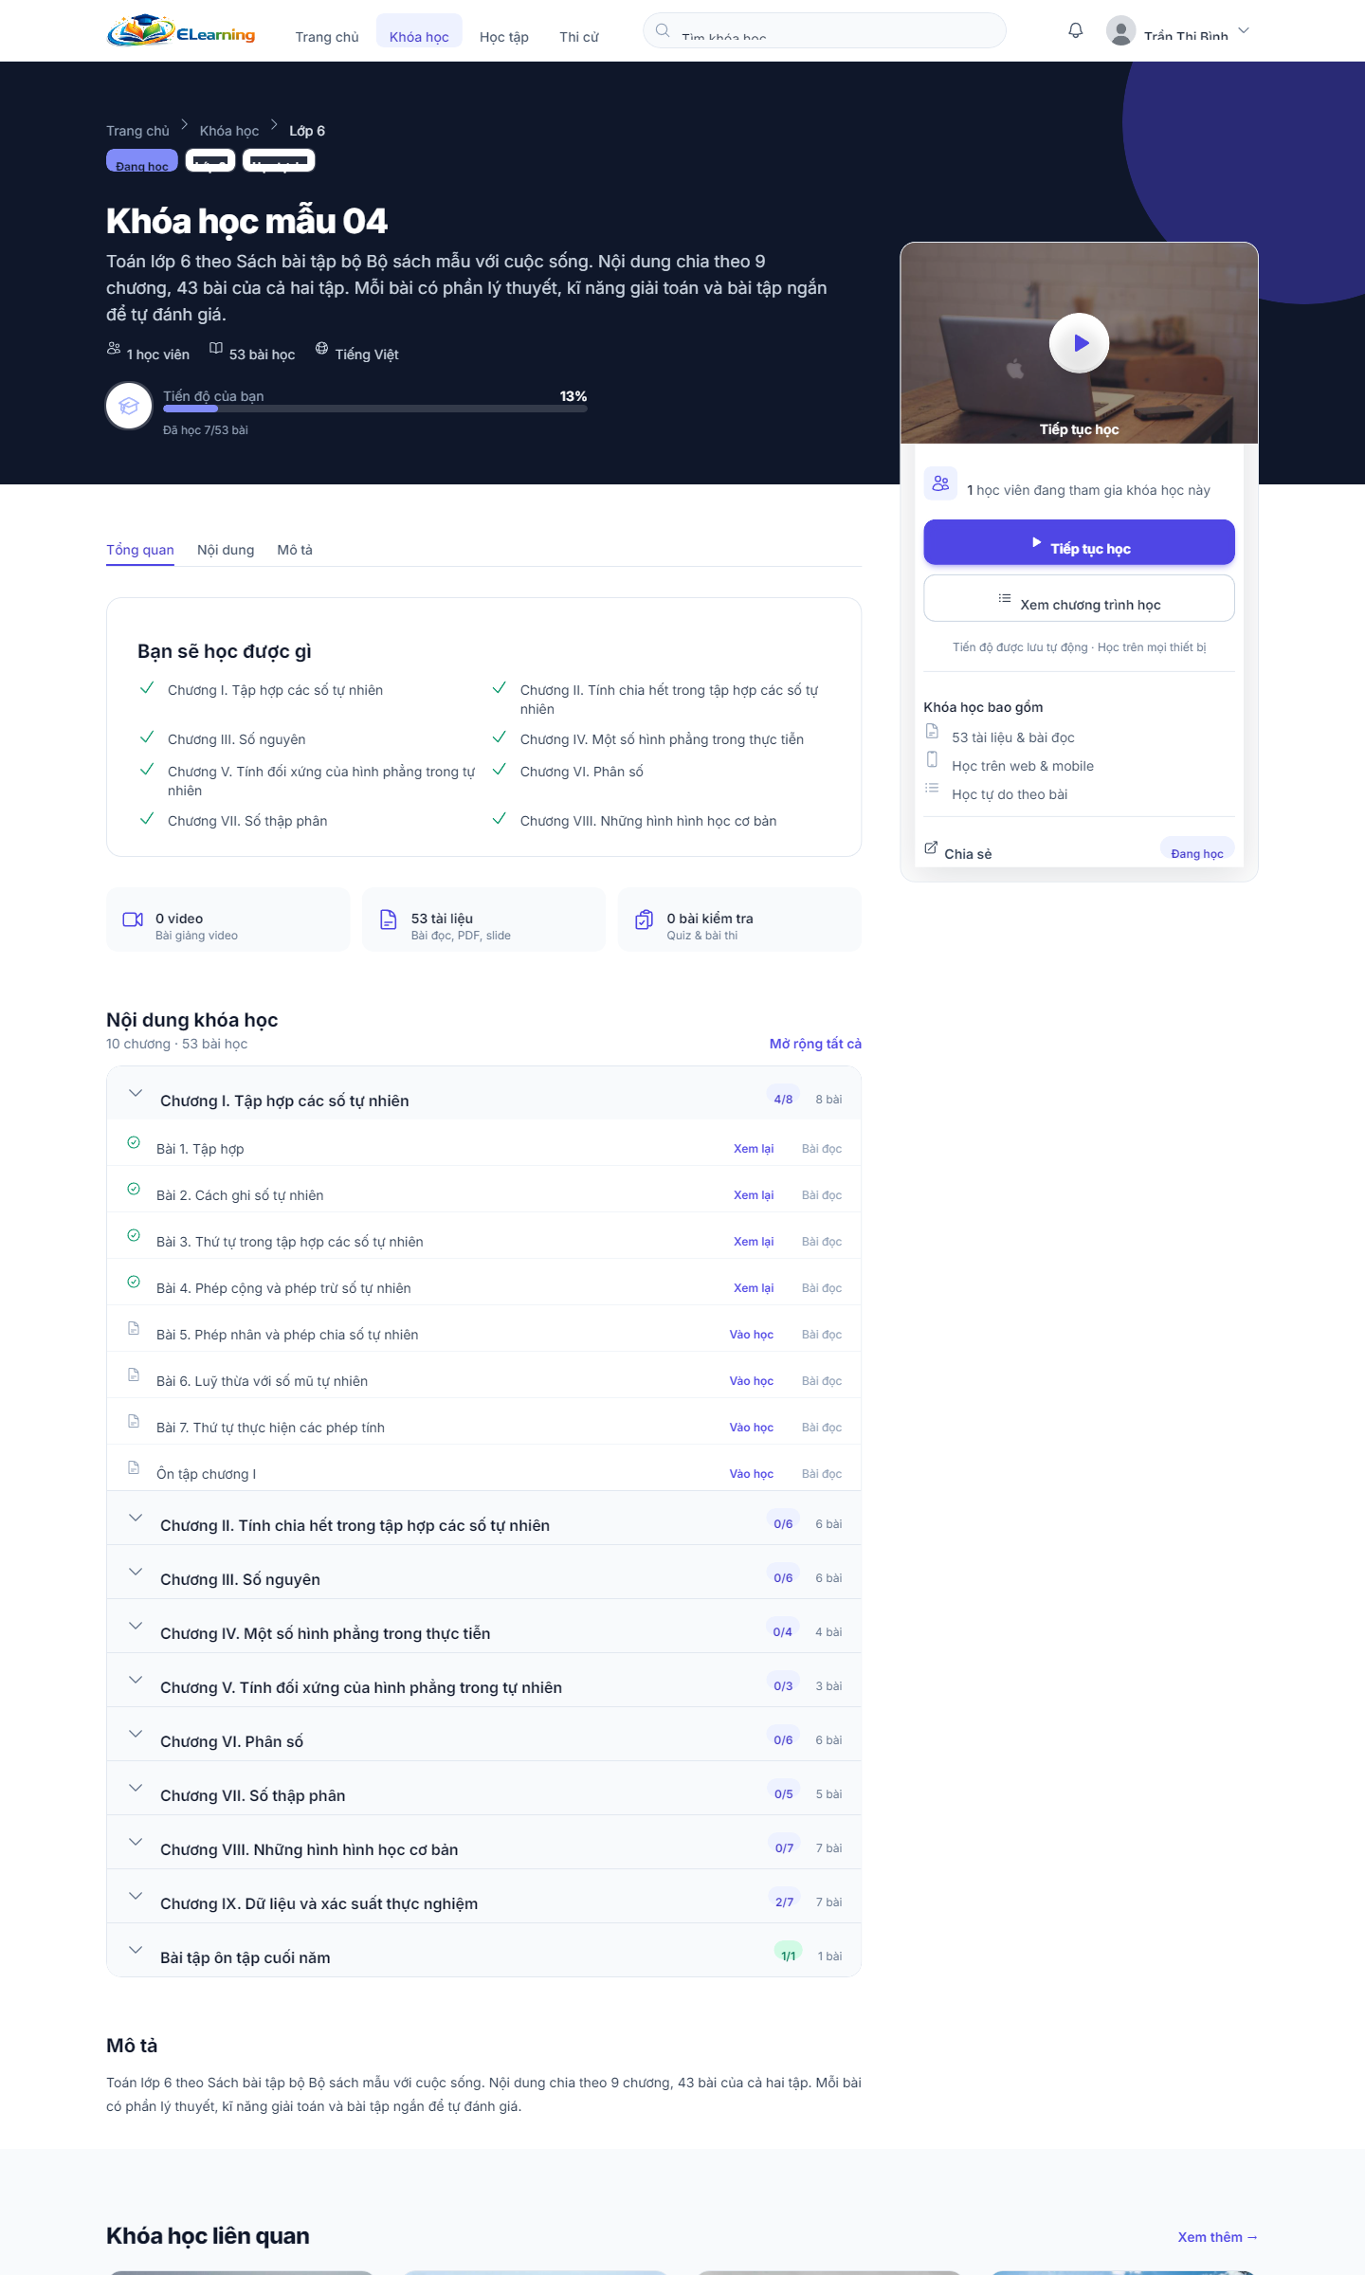Click Vào học for Bài 7

point(752,1428)
